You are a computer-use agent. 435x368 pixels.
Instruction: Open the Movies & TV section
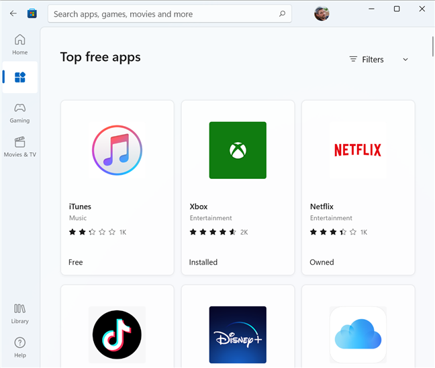[x=19, y=147]
